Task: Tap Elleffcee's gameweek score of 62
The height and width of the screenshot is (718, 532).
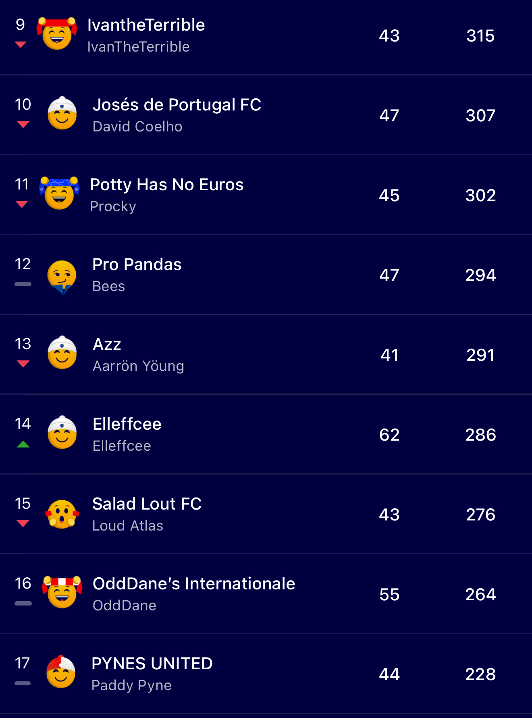Action: pos(389,435)
